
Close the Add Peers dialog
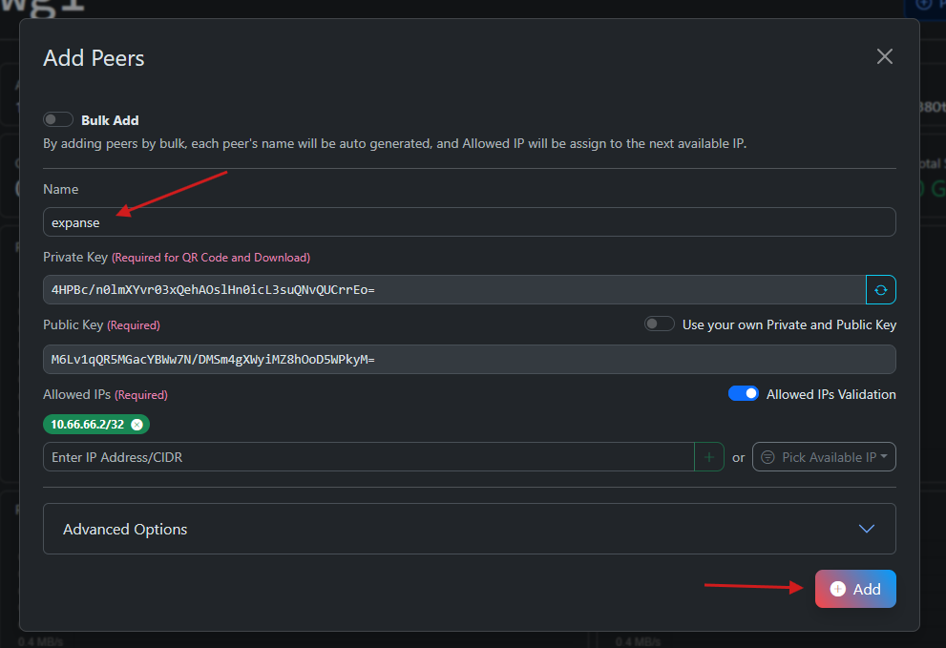pyautogui.click(x=885, y=57)
